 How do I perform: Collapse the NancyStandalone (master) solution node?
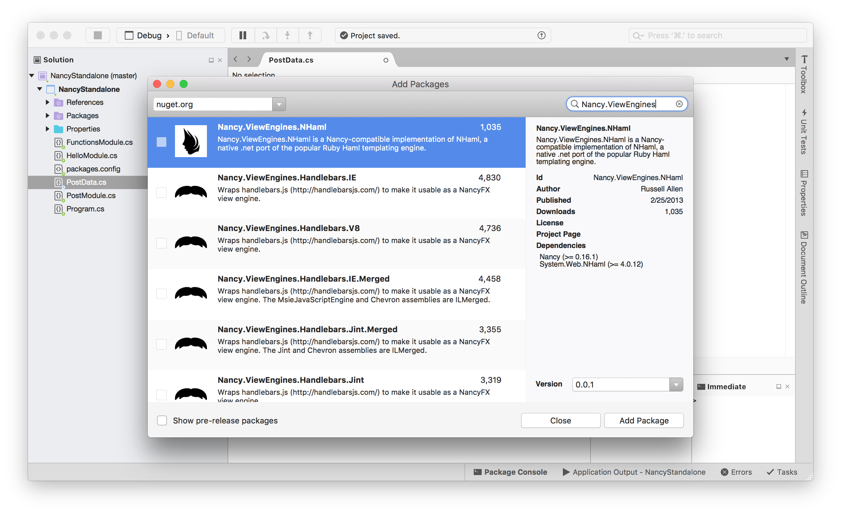(x=32, y=76)
